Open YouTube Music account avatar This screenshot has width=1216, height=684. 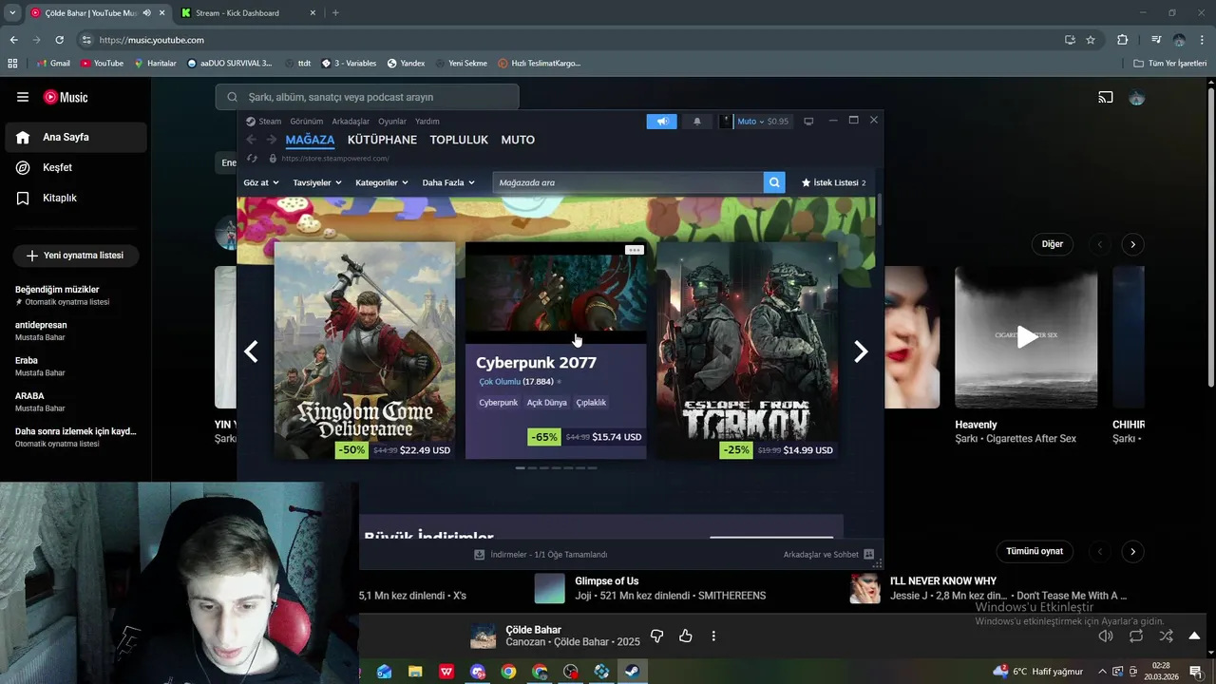tap(1136, 97)
